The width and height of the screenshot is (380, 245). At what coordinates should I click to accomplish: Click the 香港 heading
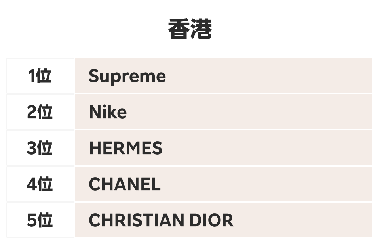click(190, 30)
